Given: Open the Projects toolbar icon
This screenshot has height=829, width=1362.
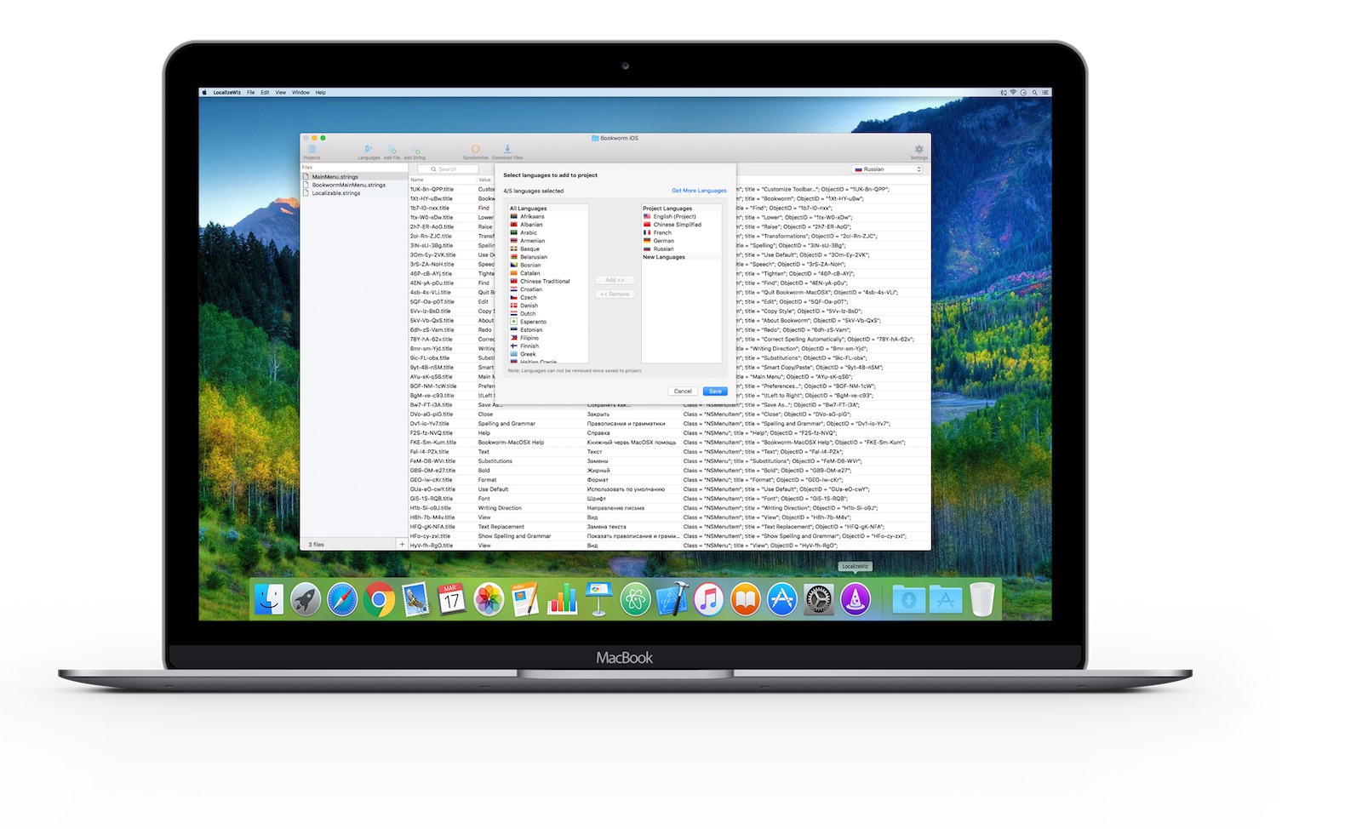Looking at the screenshot, I should pos(312,152).
